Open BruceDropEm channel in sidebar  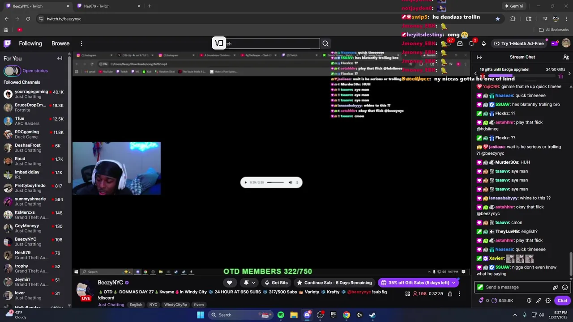[35, 108]
